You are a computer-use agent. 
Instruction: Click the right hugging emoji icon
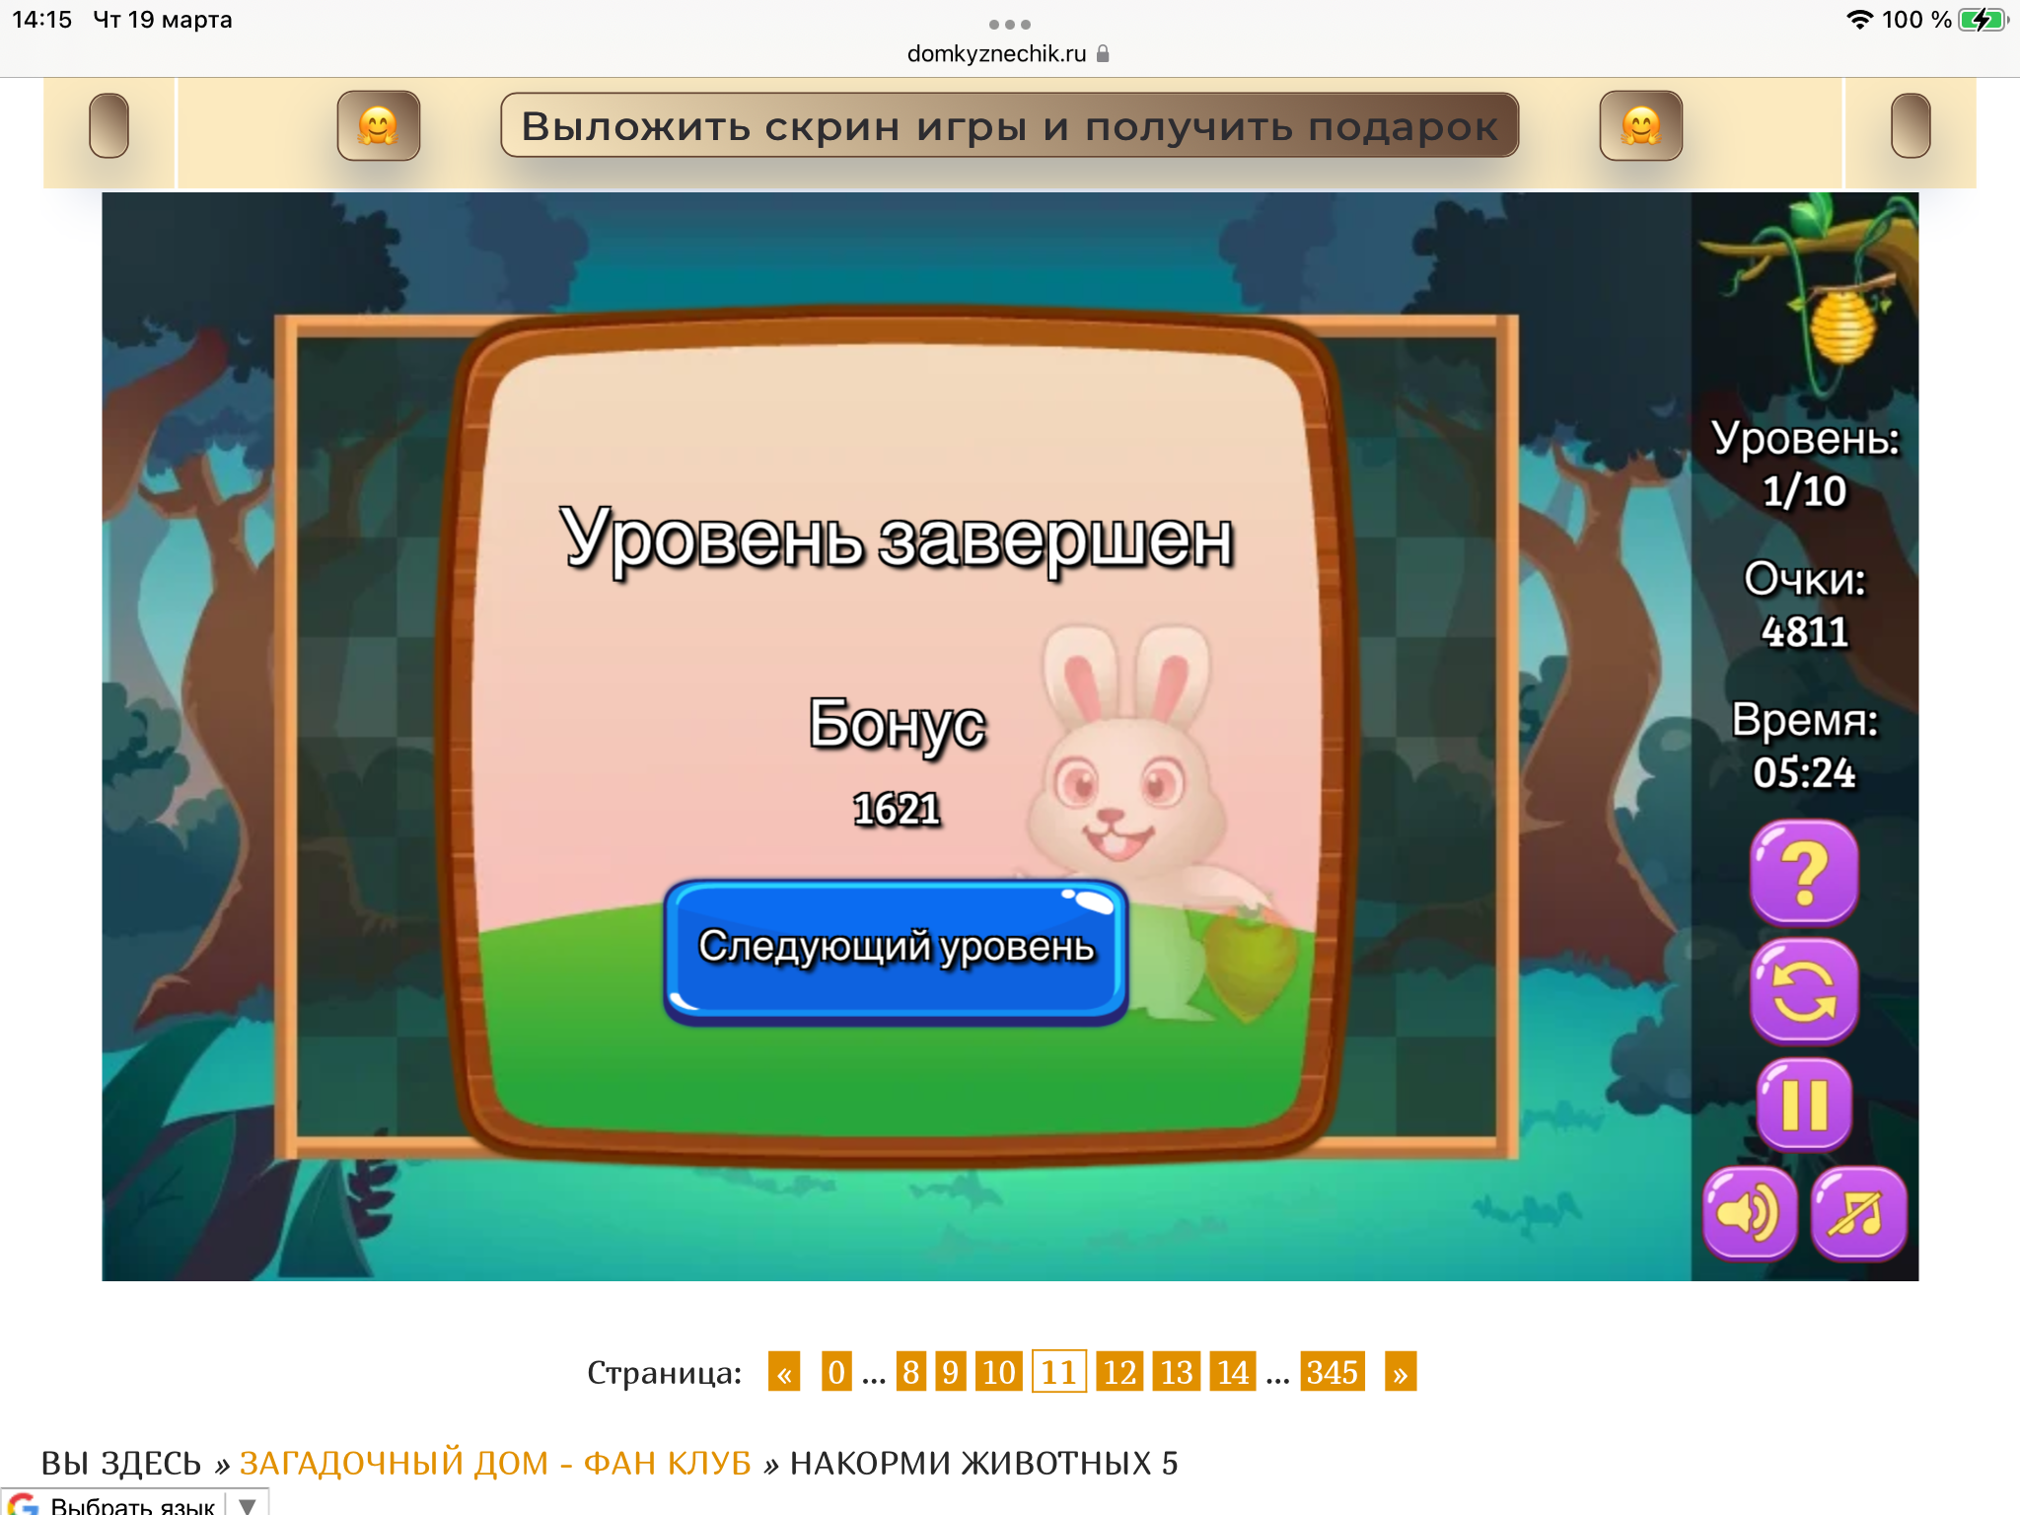coord(1640,126)
